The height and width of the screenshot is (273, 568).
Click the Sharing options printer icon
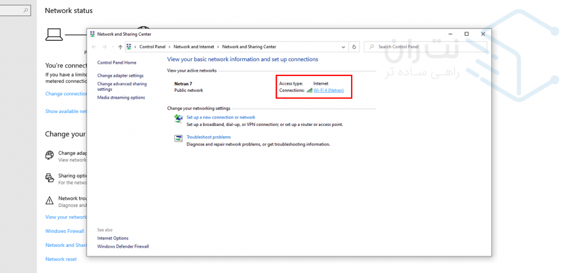[x=49, y=178]
